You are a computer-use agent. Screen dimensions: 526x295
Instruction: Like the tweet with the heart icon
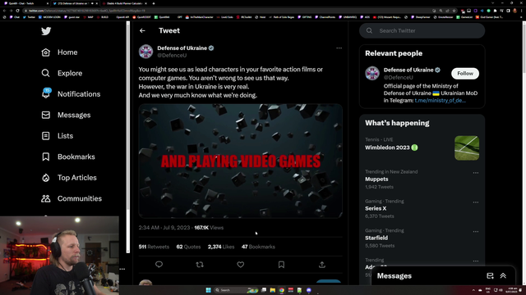coord(241,265)
